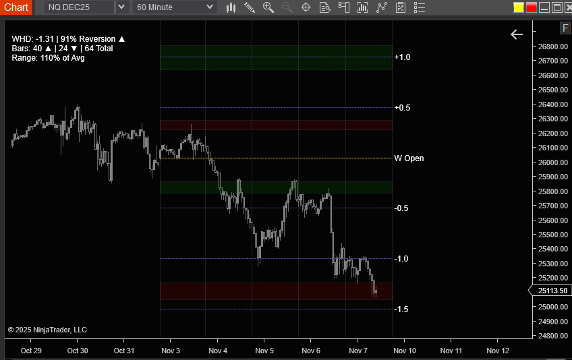Open the Data Series bars icon
Viewport: 572px width, 360px height.
[231, 7]
